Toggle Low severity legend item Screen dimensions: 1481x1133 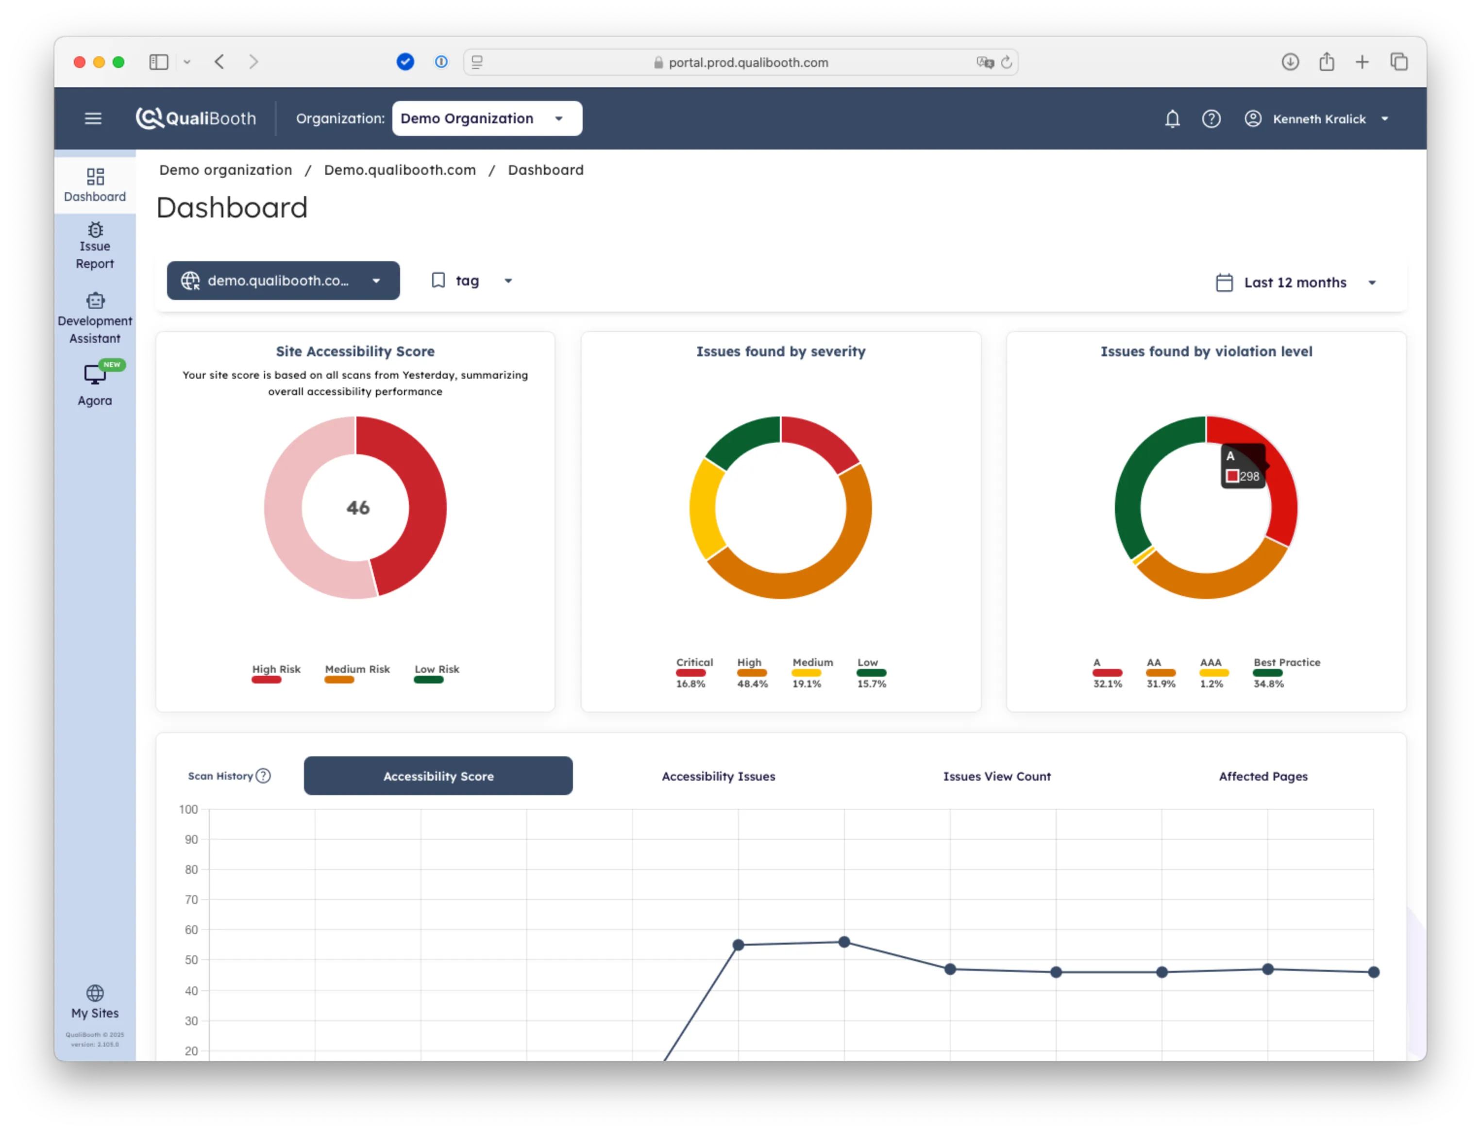pyautogui.click(x=873, y=674)
